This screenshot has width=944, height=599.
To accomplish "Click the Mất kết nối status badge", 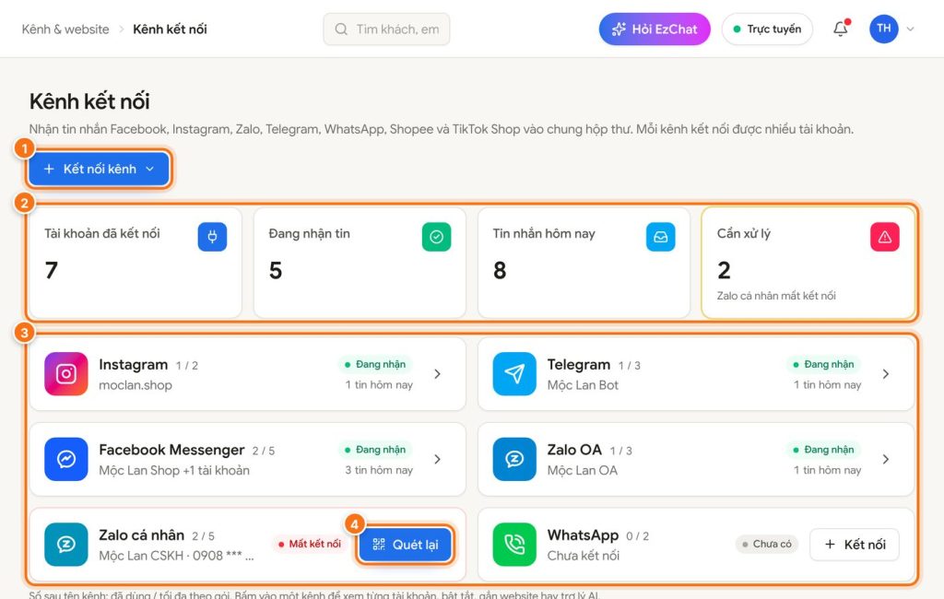I will [310, 545].
